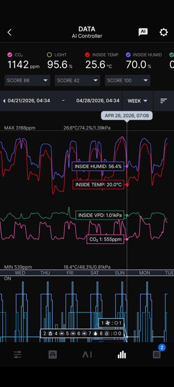
Task: Toggle INSIDE TEMP red circle indicator
Action: point(87,55)
